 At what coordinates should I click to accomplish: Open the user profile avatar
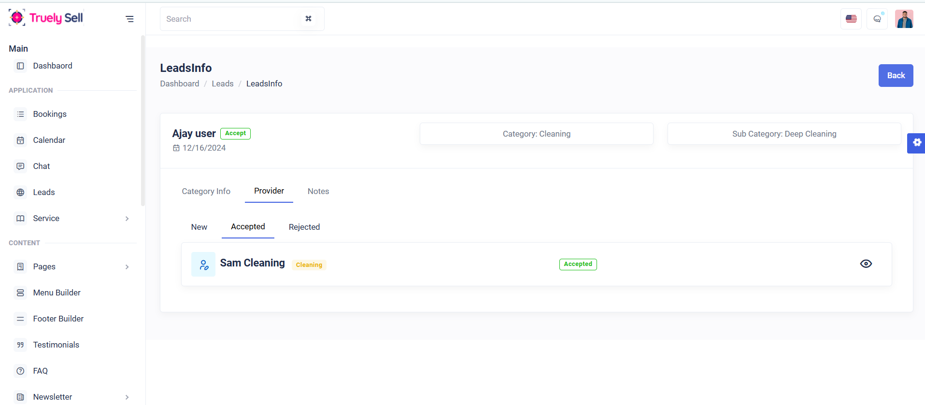point(904,19)
